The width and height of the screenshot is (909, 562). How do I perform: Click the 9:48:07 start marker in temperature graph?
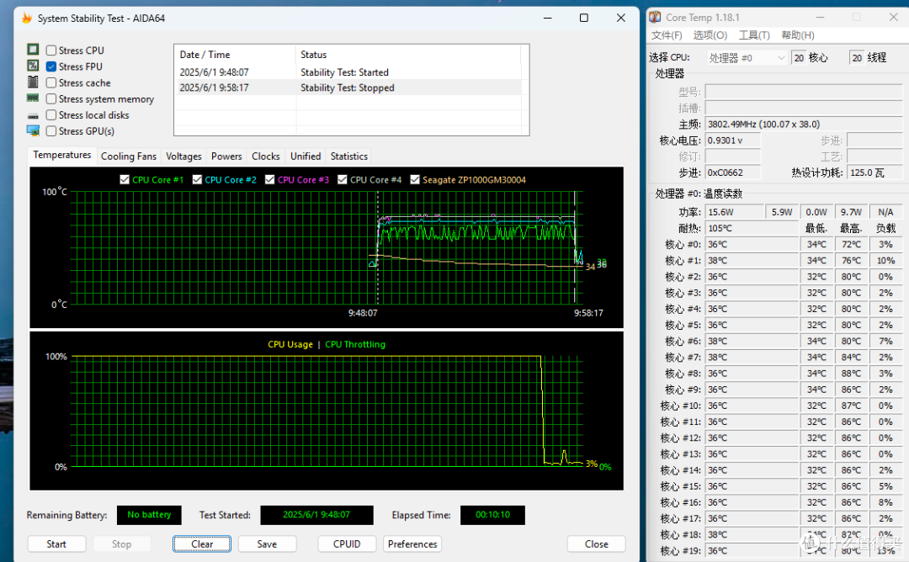coord(363,313)
